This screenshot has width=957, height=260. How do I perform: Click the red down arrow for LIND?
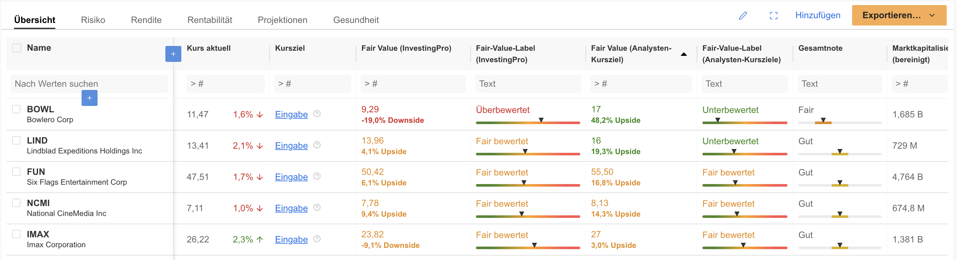[x=260, y=145]
